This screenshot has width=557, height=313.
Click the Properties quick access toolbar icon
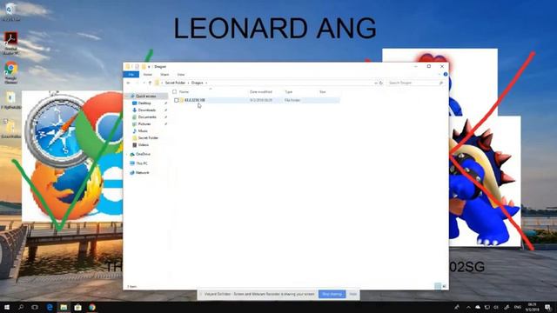pos(137,66)
